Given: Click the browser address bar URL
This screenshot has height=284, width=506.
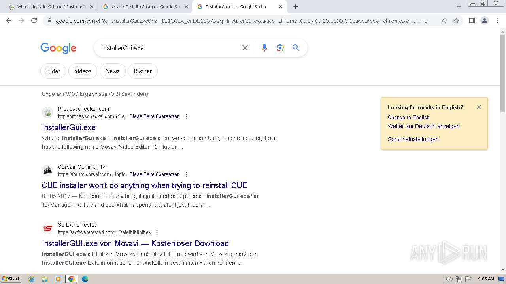Looking at the screenshot, I should [x=242, y=21].
